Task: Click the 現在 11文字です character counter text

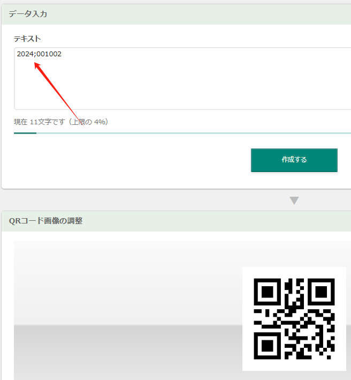Action: (x=40, y=122)
